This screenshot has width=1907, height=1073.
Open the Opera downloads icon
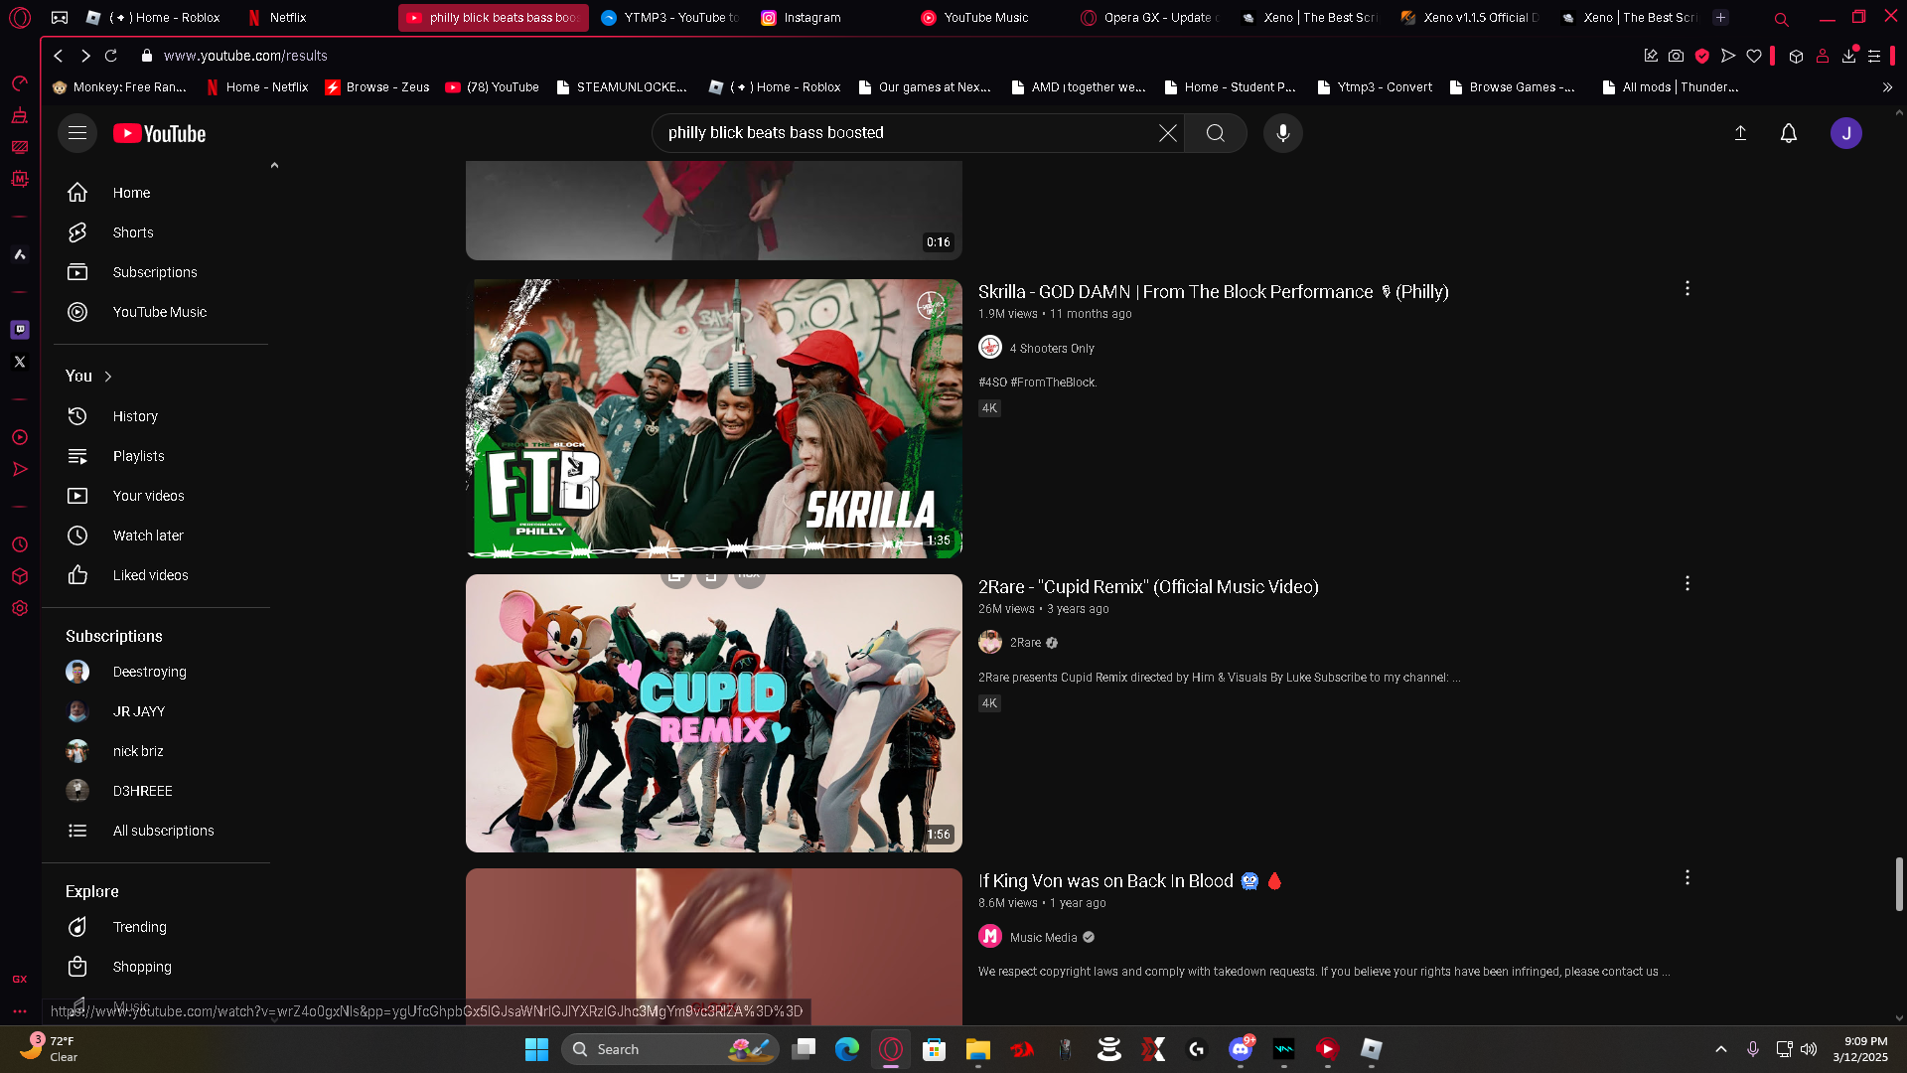[x=1848, y=56]
